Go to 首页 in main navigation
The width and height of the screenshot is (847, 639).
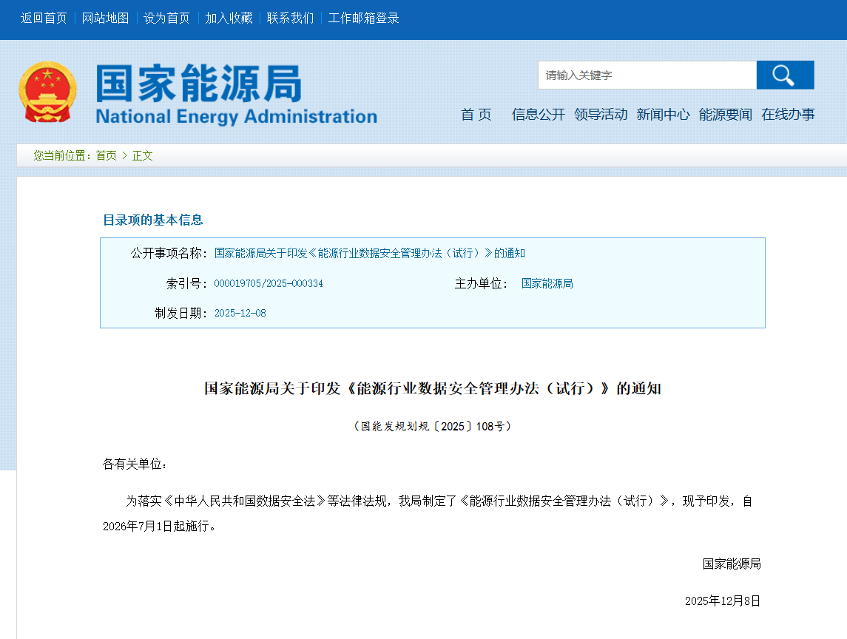(x=476, y=115)
